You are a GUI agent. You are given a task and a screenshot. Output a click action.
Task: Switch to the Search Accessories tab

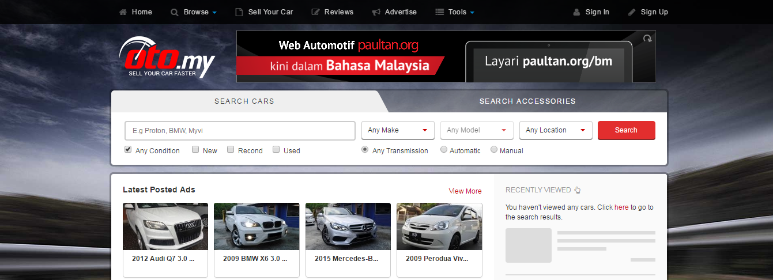(x=527, y=101)
